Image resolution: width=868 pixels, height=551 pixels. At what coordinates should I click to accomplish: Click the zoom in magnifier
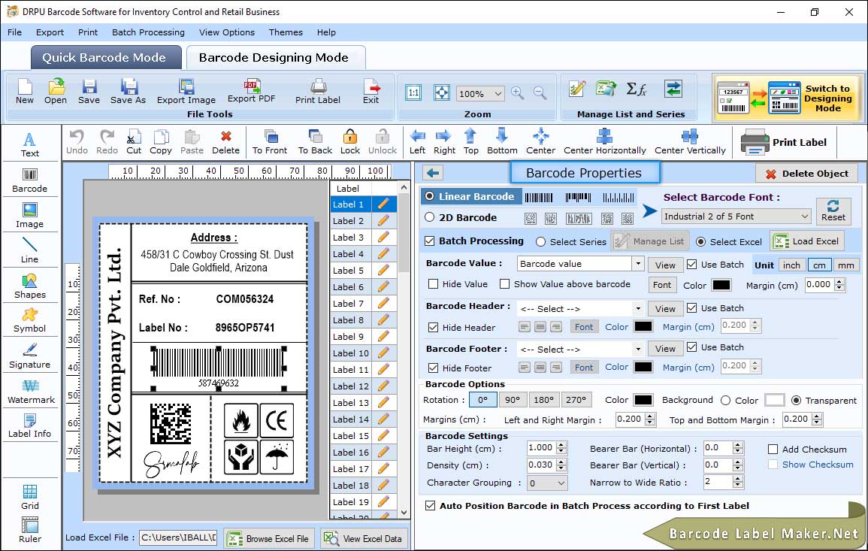518,92
